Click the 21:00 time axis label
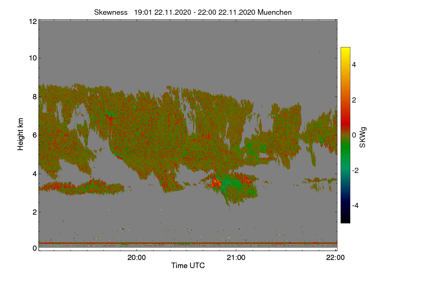Viewport: 443px width, 295px height. coord(236,258)
